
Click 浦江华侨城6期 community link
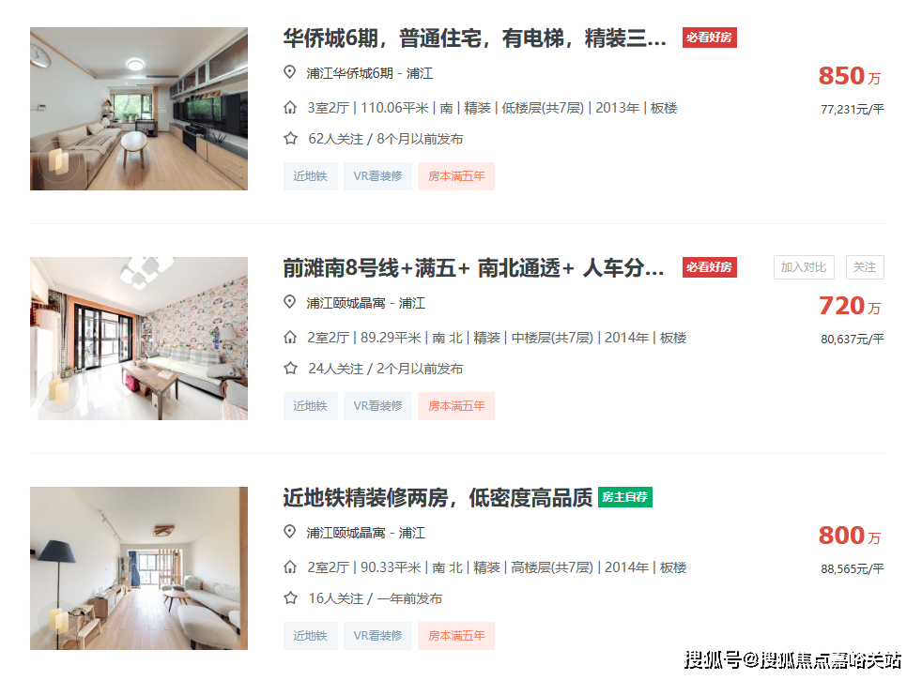(x=349, y=73)
